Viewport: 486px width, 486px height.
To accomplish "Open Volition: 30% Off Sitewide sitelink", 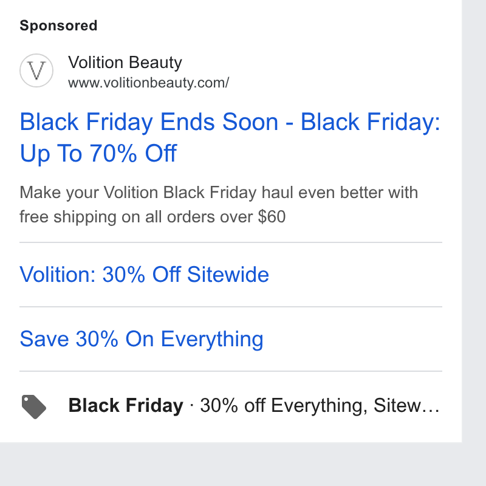I will 144,275.
